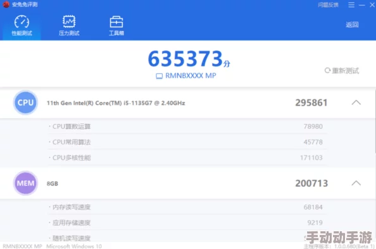The width and height of the screenshot is (376, 249).
Task: Click the total score 635373
Action: click(185, 59)
